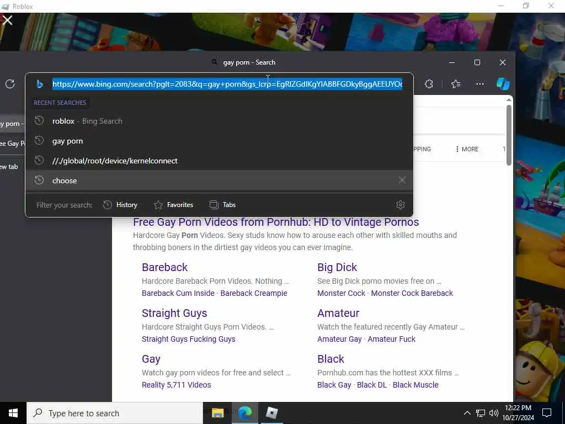Expand the MORE dropdown in Bing filters
This screenshot has width=565, height=424.
467,149
